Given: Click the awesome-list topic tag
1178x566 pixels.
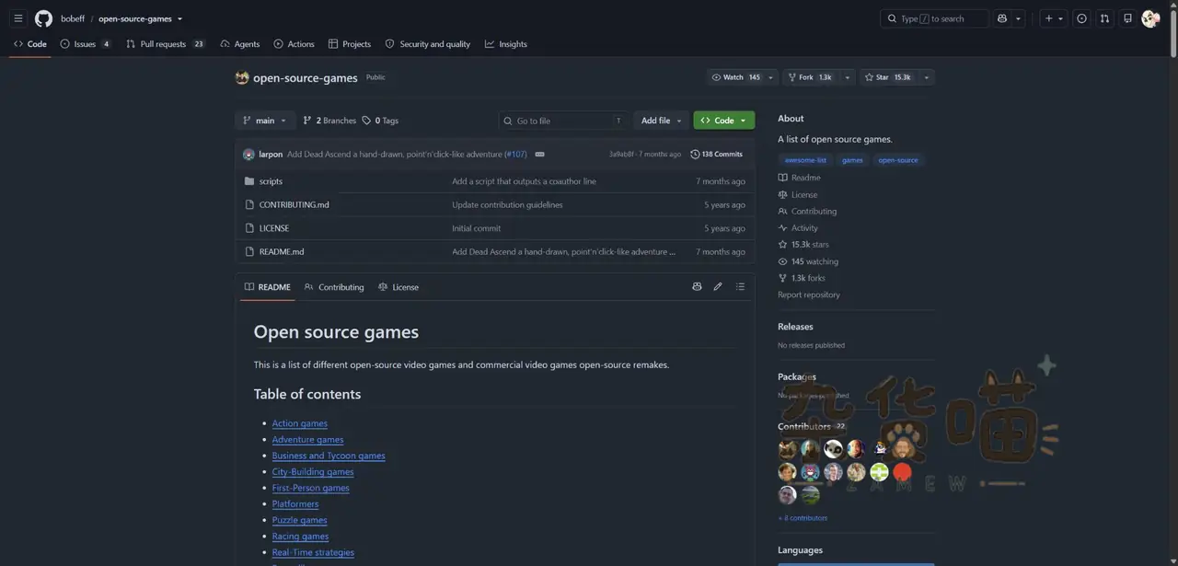Looking at the screenshot, I should pyautogui.click(x=805, y=160).
